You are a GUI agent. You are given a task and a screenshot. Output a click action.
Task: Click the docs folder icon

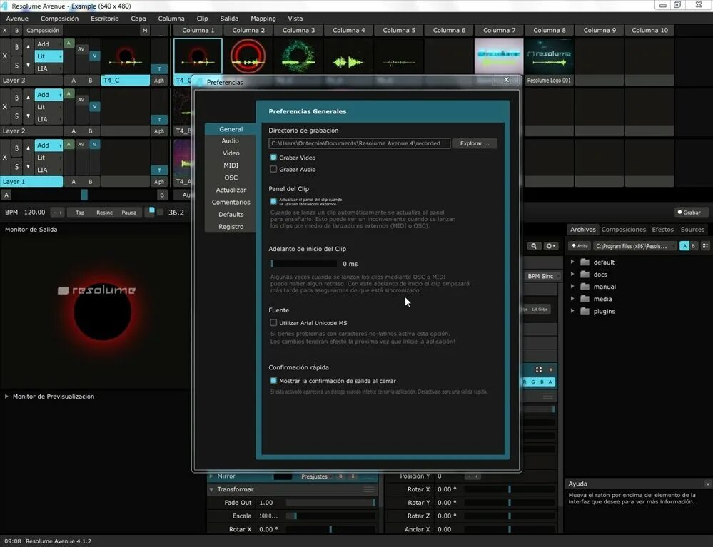click(x=585, y=275)
